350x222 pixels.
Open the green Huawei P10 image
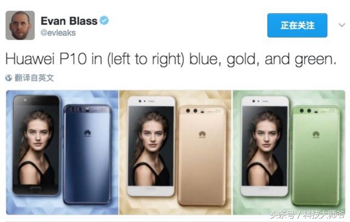tap(289, 152)
